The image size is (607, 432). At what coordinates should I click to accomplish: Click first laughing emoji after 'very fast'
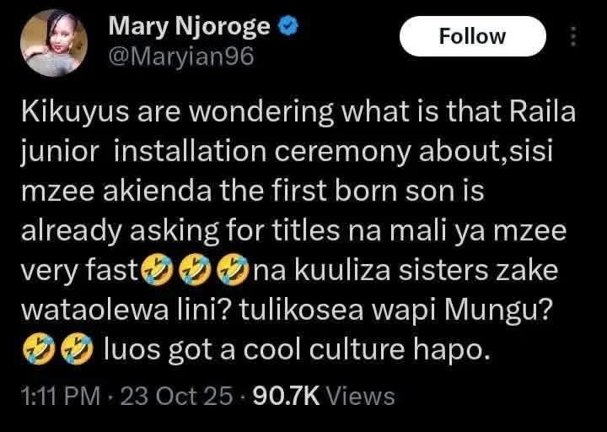pyautogui.click(x=157, y=270)
